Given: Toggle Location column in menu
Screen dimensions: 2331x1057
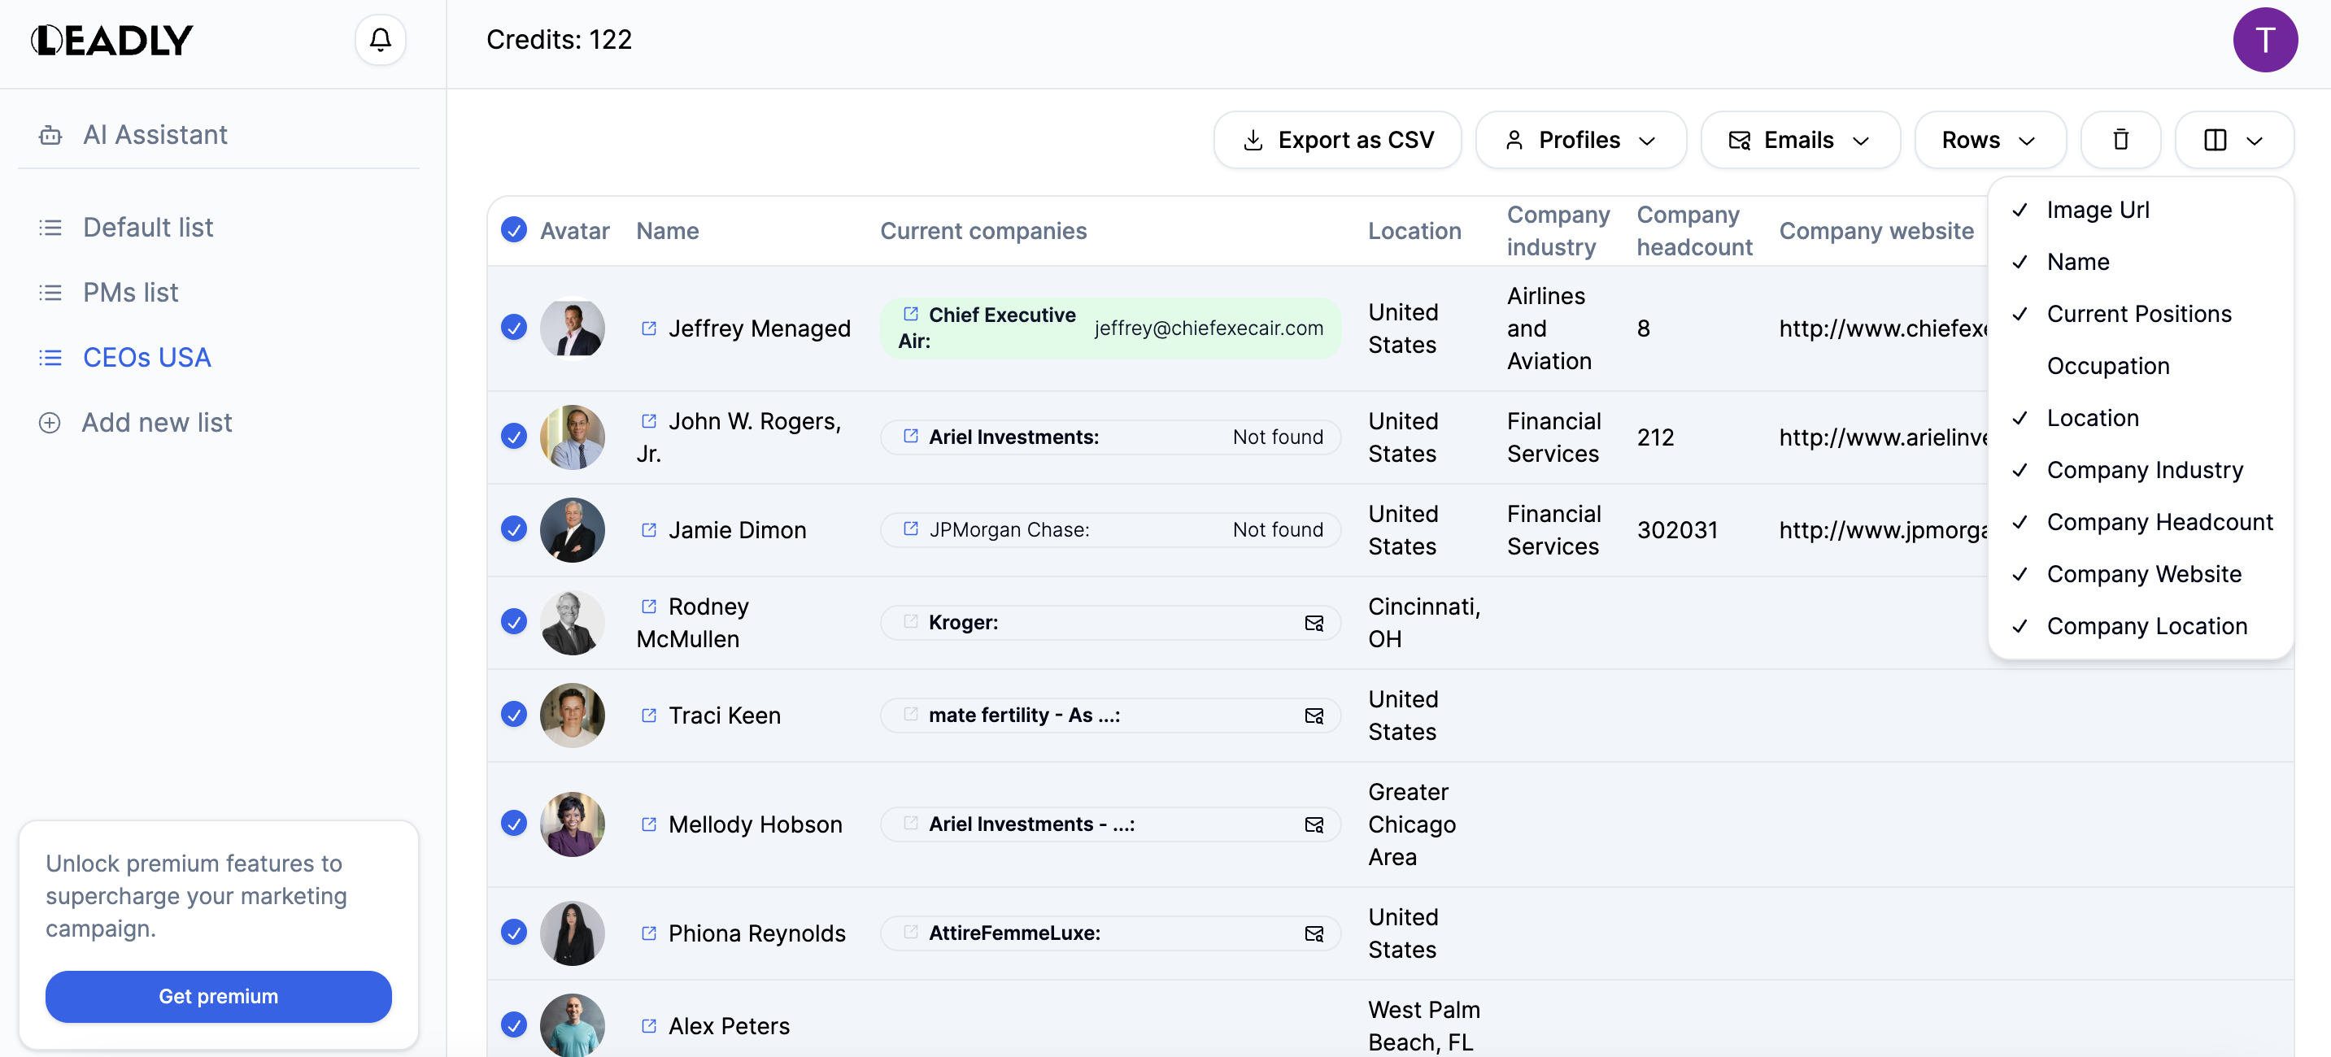Looking at the screenshot, I should click(2140, 418).
